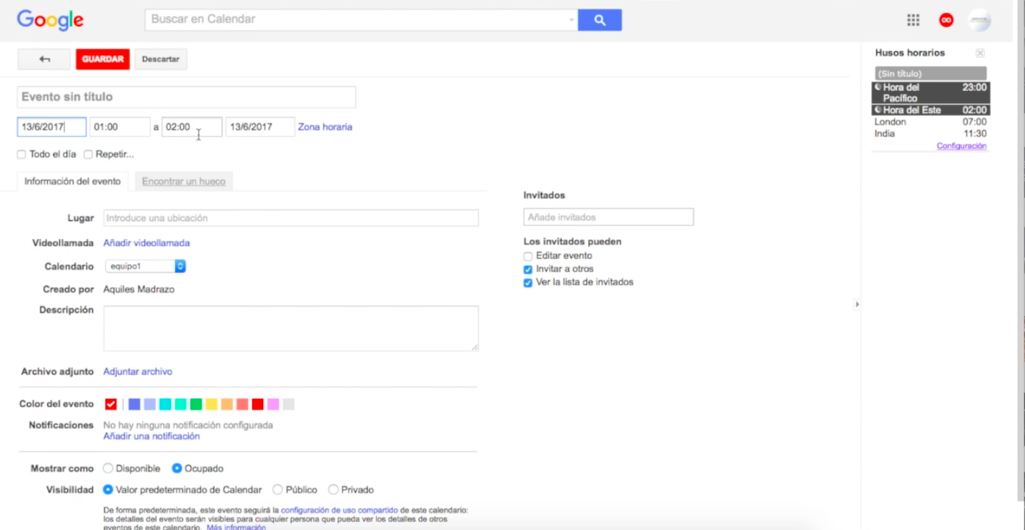
Task: Click the Google logo
Action: pyautogui.click(x=50, y=20)
